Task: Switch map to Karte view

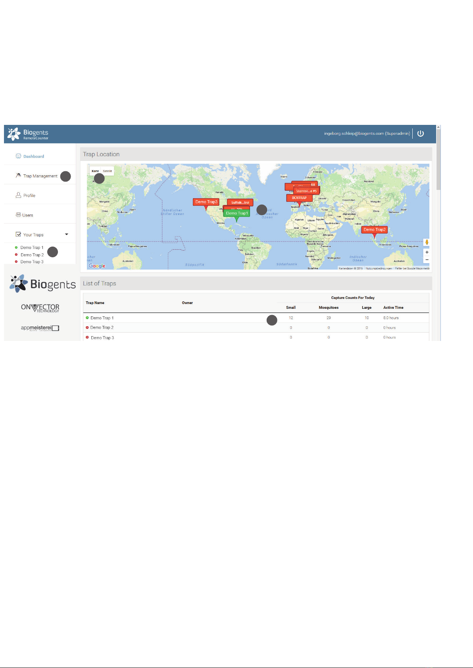Action: [95, 171]
